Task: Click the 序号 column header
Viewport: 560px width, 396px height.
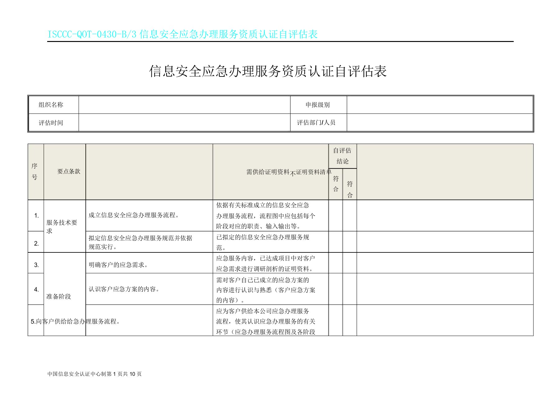Action: (x=36, y=172)
